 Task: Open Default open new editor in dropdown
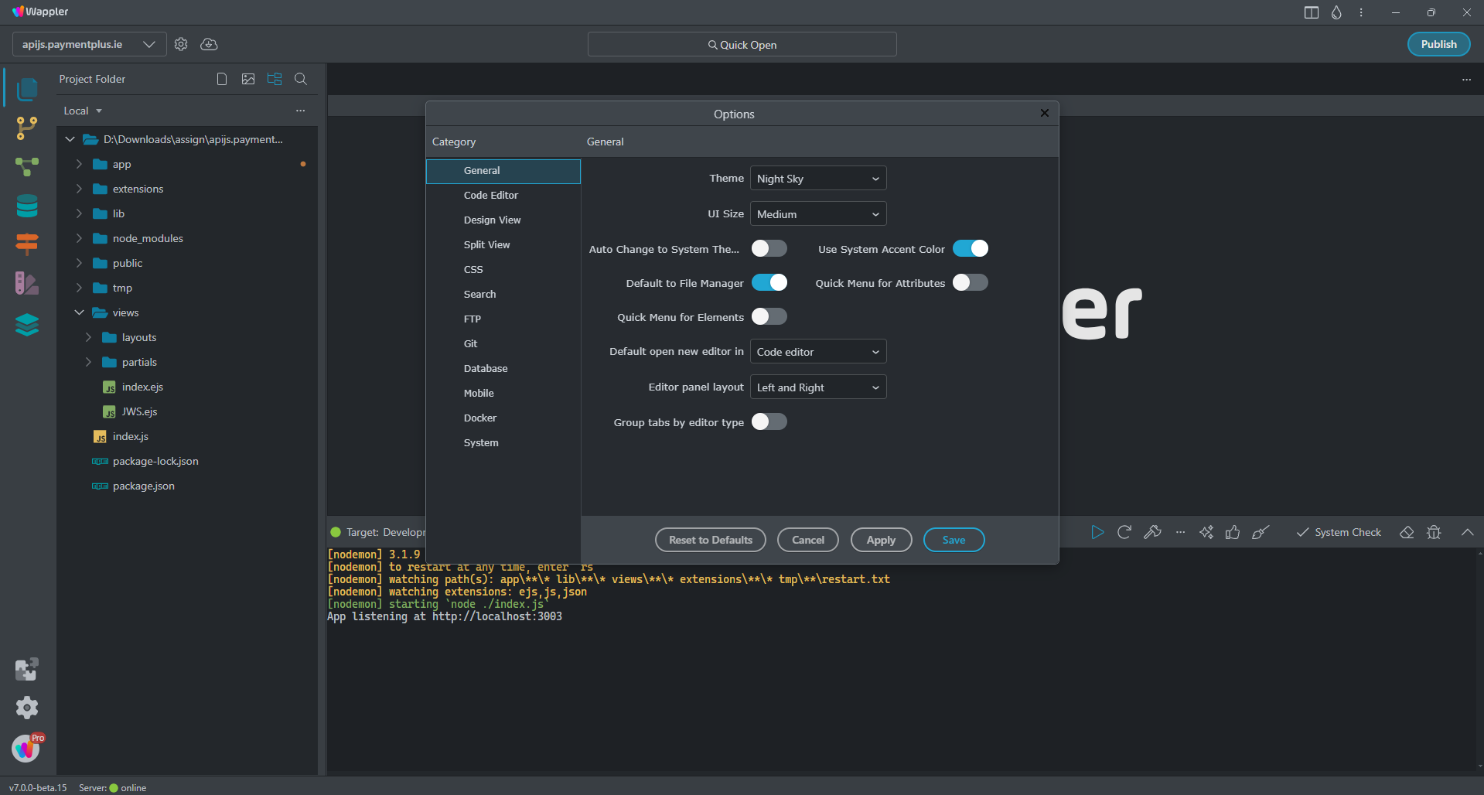point(818,352)
